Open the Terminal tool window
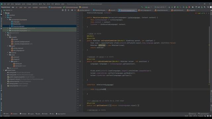The height and width of the screenshot is (119, 212). (23, 114)
